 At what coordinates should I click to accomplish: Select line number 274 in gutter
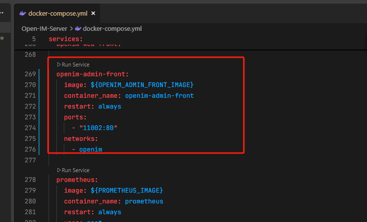click(30, 128)
